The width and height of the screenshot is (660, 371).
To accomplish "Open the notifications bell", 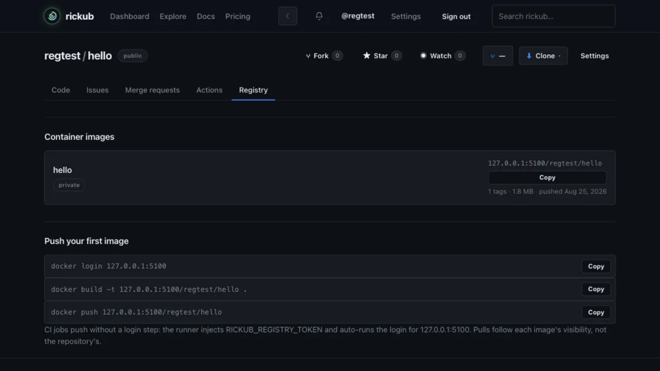I will pos(319,16).
